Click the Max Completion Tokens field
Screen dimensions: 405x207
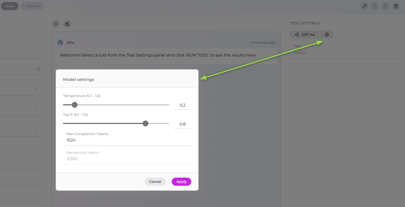127,140
